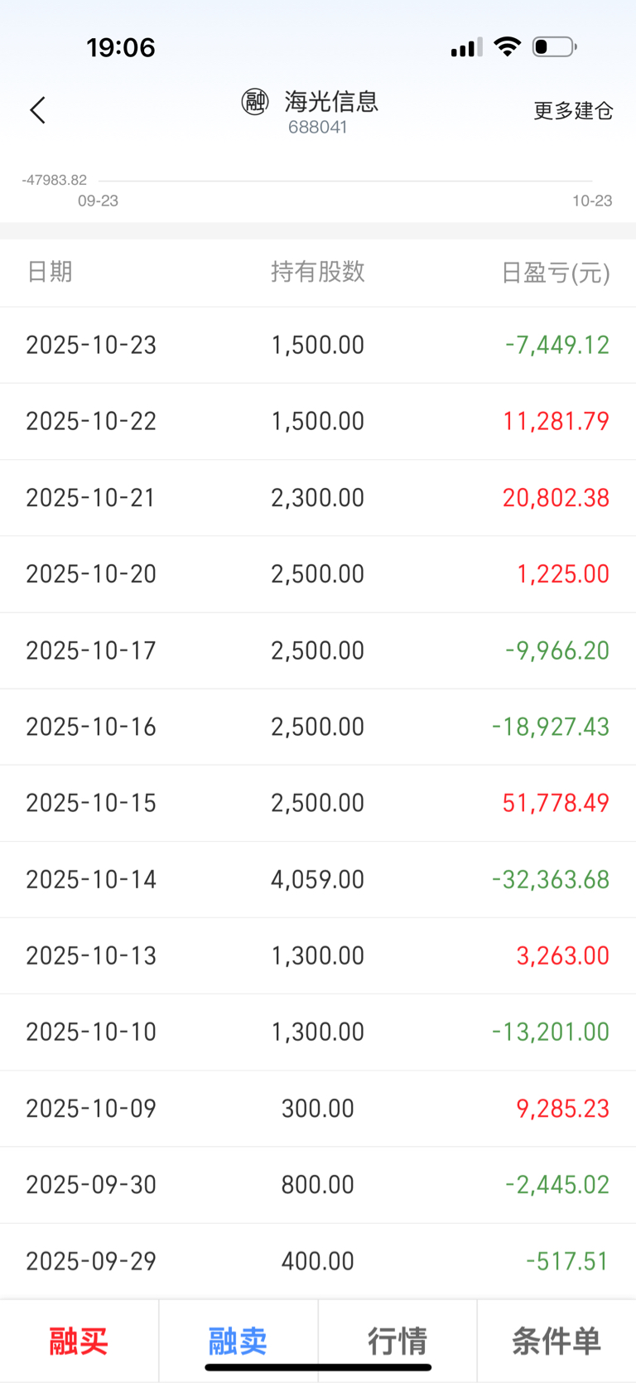Select the 2025-10-15 row with 51,778.49 profit

[318, 803]
